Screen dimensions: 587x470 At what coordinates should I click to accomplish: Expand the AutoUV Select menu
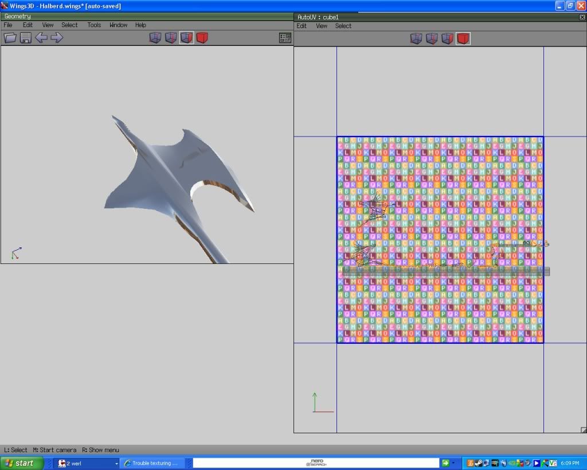point(343,26)
